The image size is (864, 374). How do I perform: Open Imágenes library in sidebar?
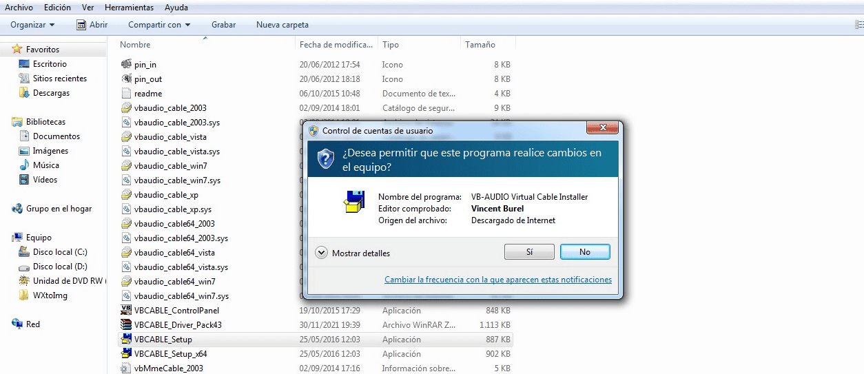point(51,151)
